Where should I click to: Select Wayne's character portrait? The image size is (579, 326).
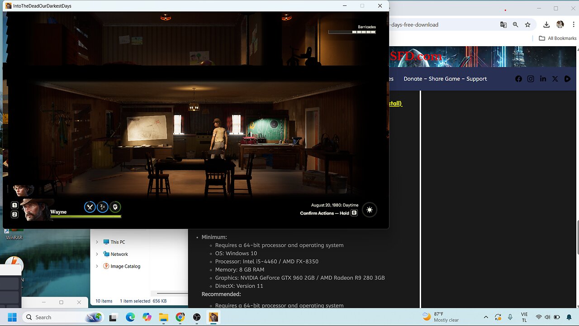(x=37, y=210)
